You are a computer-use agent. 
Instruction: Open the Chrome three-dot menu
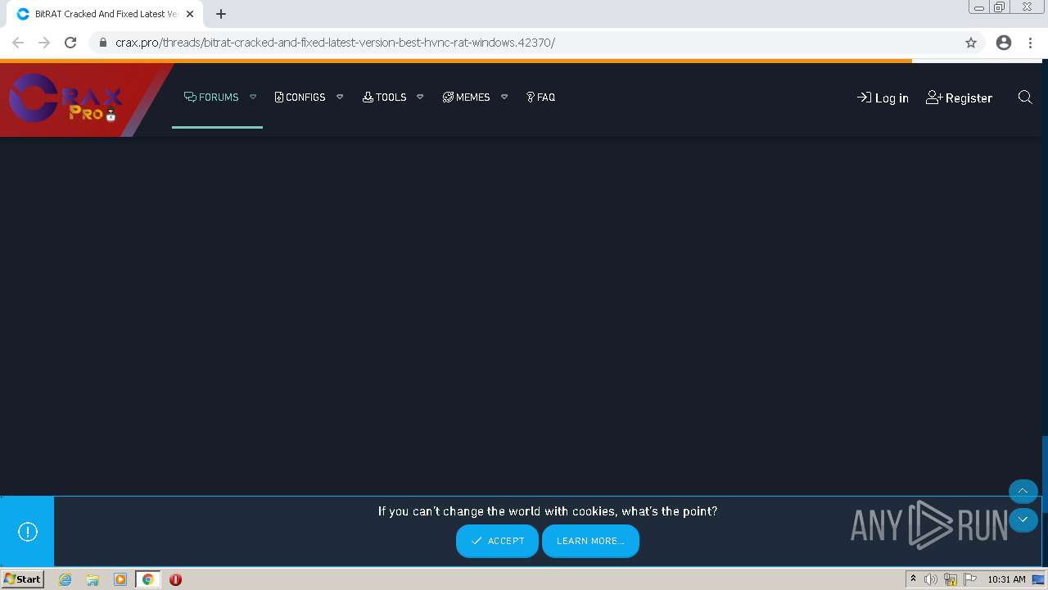pos(1031,43)
